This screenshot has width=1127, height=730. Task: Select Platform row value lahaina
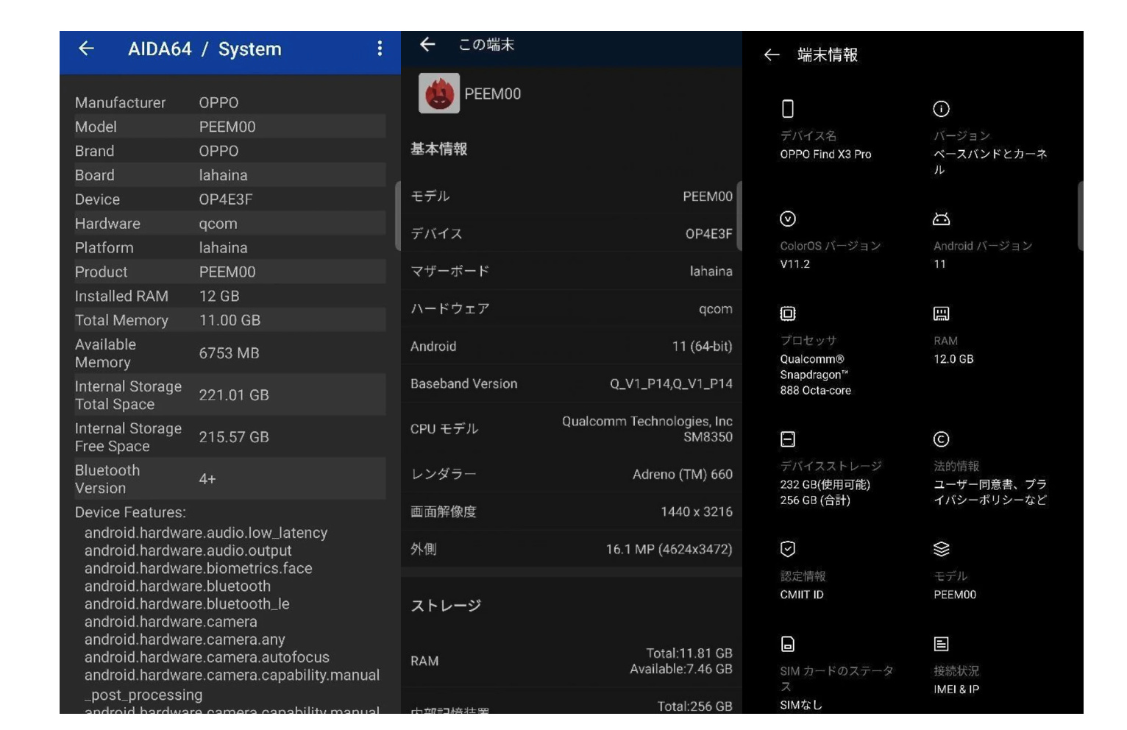point(223,249)
